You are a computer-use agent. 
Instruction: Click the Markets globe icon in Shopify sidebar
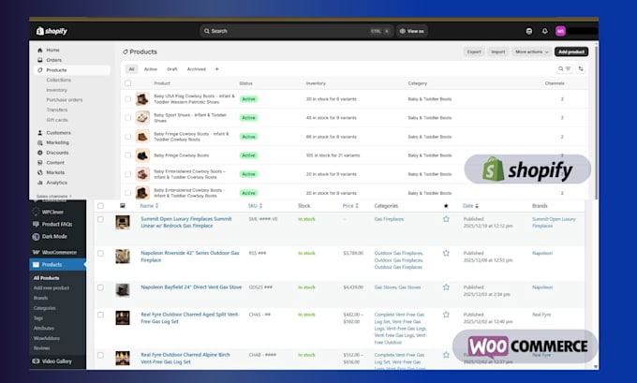39,172
